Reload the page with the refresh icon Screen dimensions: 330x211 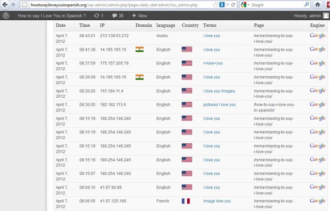click(x=233, y=5)
